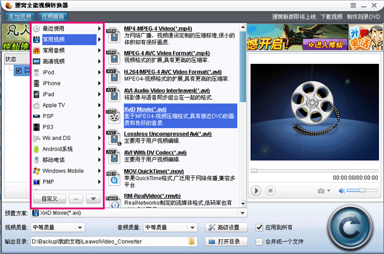Open the 预置方案 profile dropdown arrow

coord(242,213)
